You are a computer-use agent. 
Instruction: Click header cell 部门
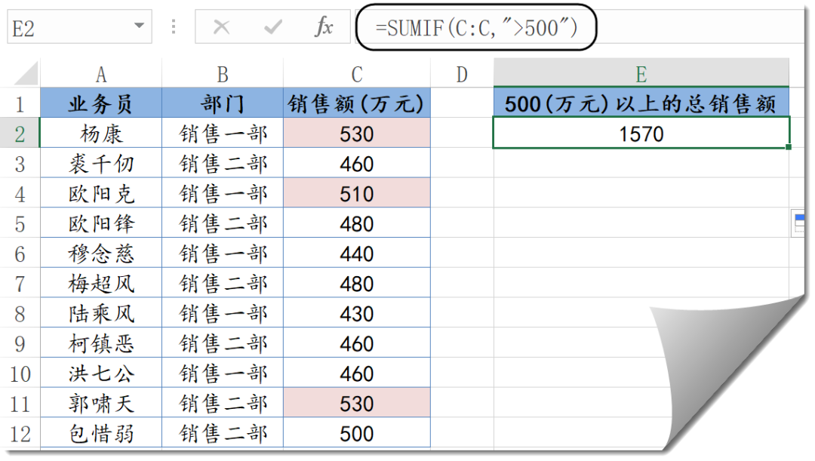(223, 103)
